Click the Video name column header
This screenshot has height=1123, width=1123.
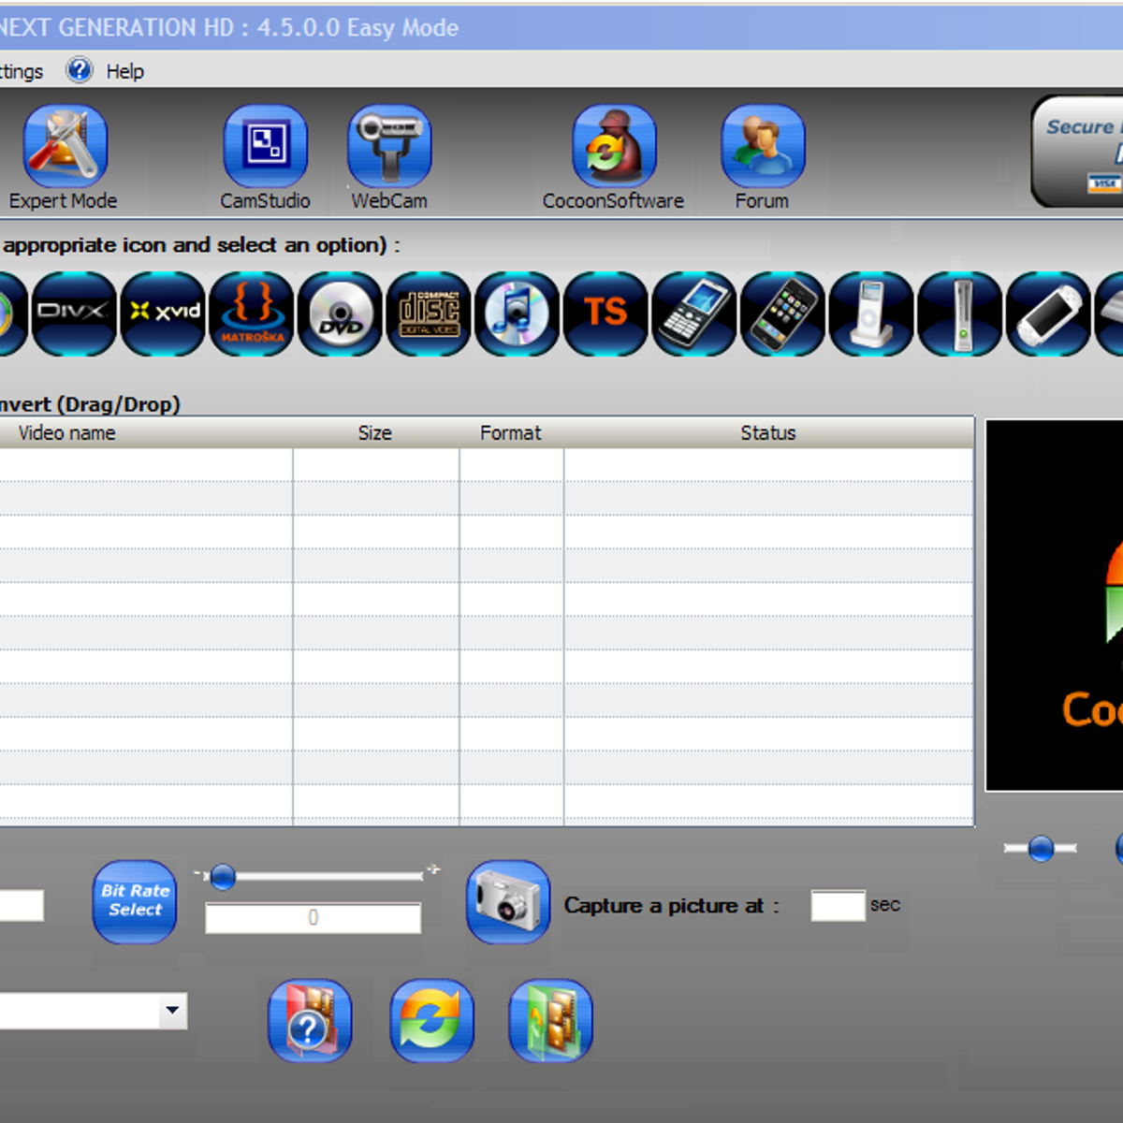[x=67, y=433]
